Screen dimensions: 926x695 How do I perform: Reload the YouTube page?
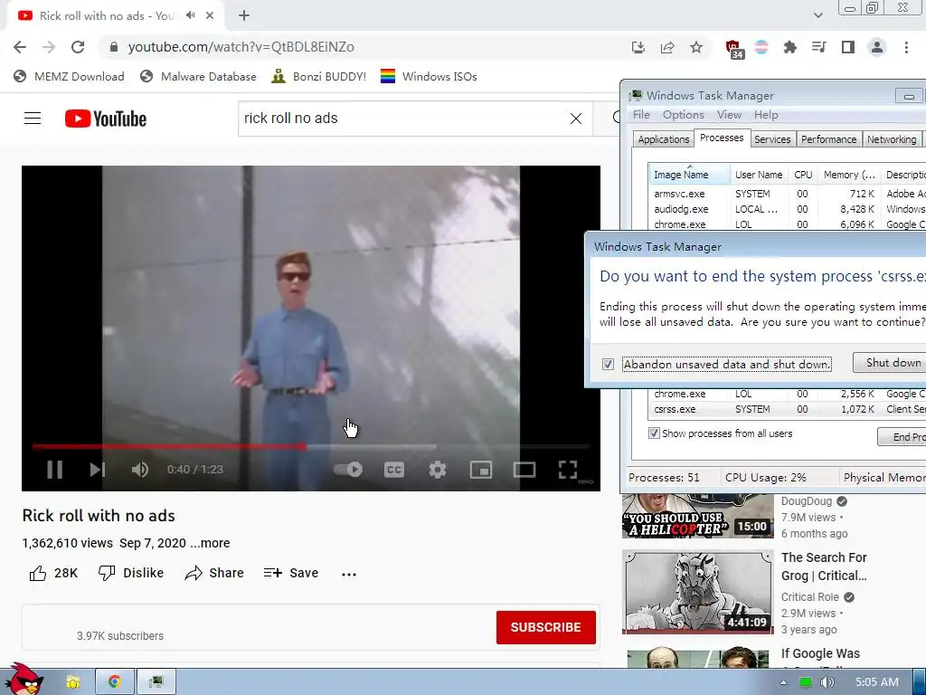point(78,47)
